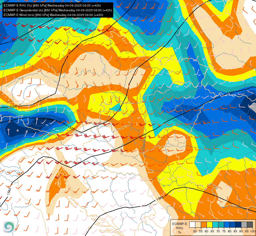Click the legend value 70
Viewport: 256px width, 236px height.
[x=218, y=231]
